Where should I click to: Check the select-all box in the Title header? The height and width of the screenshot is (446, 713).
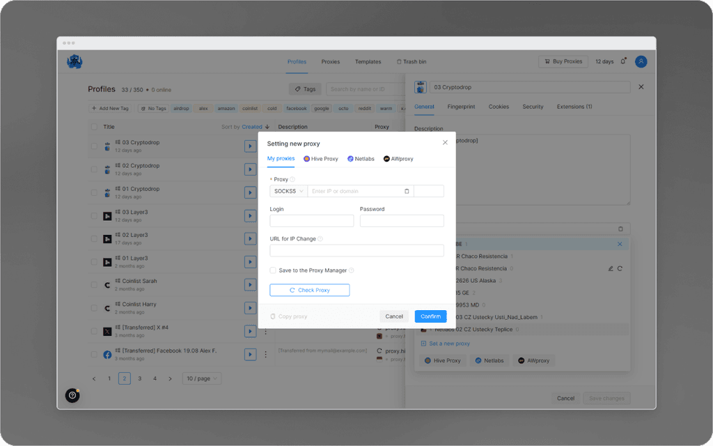click(95, 127)
